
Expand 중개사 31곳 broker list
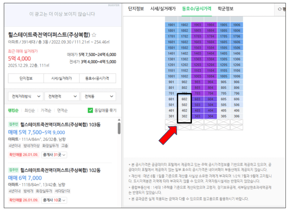(54, 155)
